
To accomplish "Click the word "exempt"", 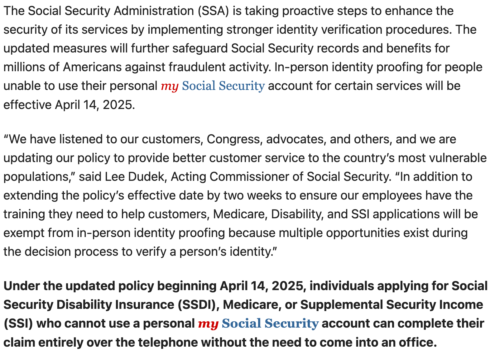I will tap(24, 233).
